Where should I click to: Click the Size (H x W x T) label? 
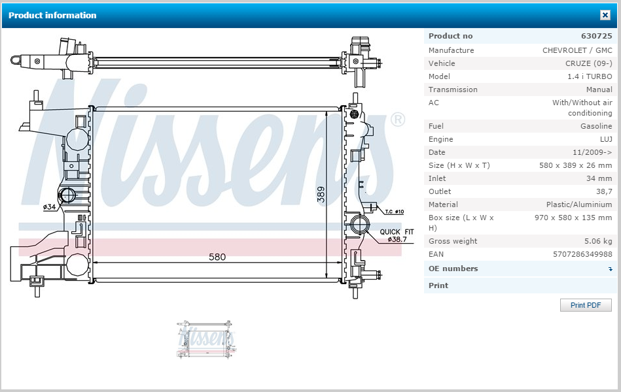tap(459, 165)
